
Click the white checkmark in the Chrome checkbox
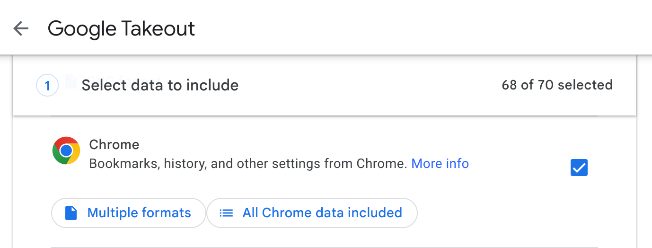pyautogui.click(x=579, y=168)
